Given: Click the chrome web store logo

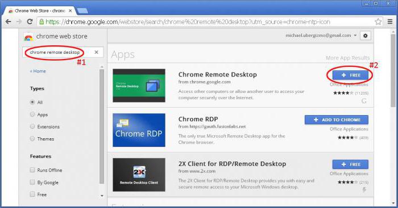Looking at the screenshot, I should [28, 37].
